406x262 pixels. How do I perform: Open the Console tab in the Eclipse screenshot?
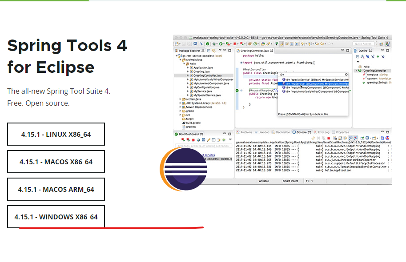(301, 132)
